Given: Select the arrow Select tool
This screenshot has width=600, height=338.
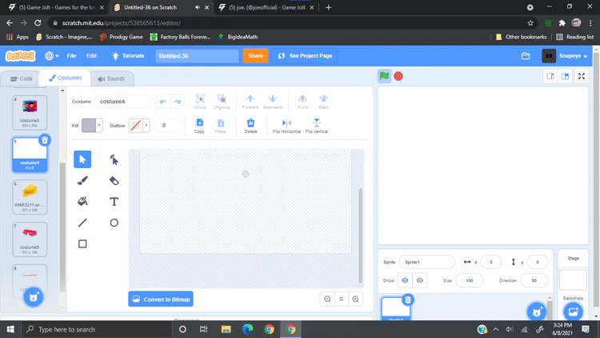Looking at the screenshot, I should tap(82, 159).
